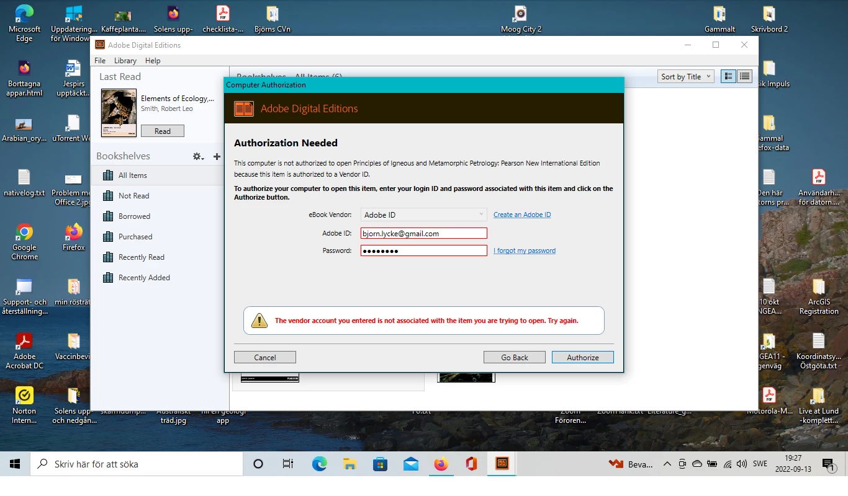Open the File menu
Screen dimensions: 848x496
(x=100, y=61)
